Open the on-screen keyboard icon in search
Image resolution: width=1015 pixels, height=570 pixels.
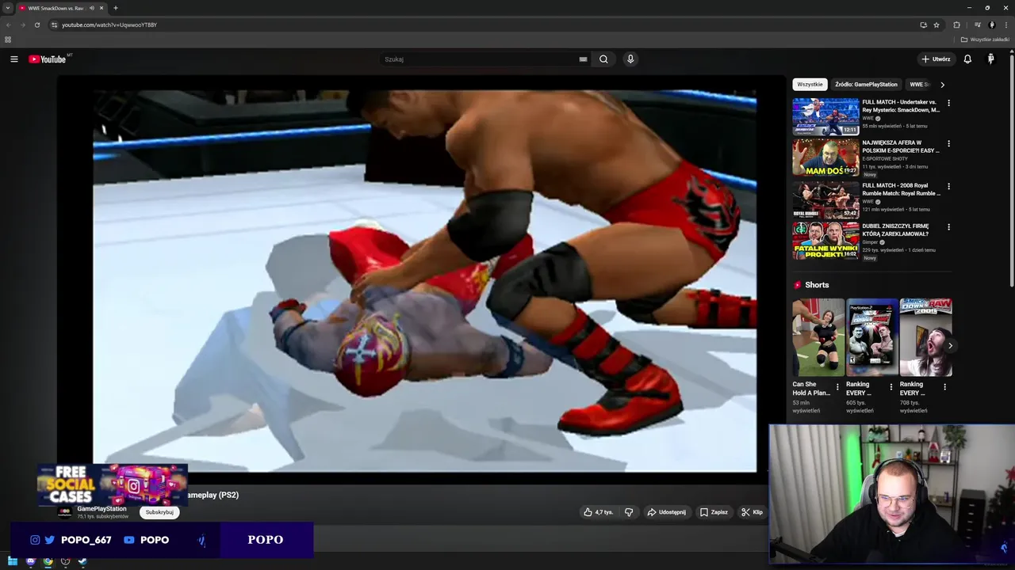[x=583, y=59]
